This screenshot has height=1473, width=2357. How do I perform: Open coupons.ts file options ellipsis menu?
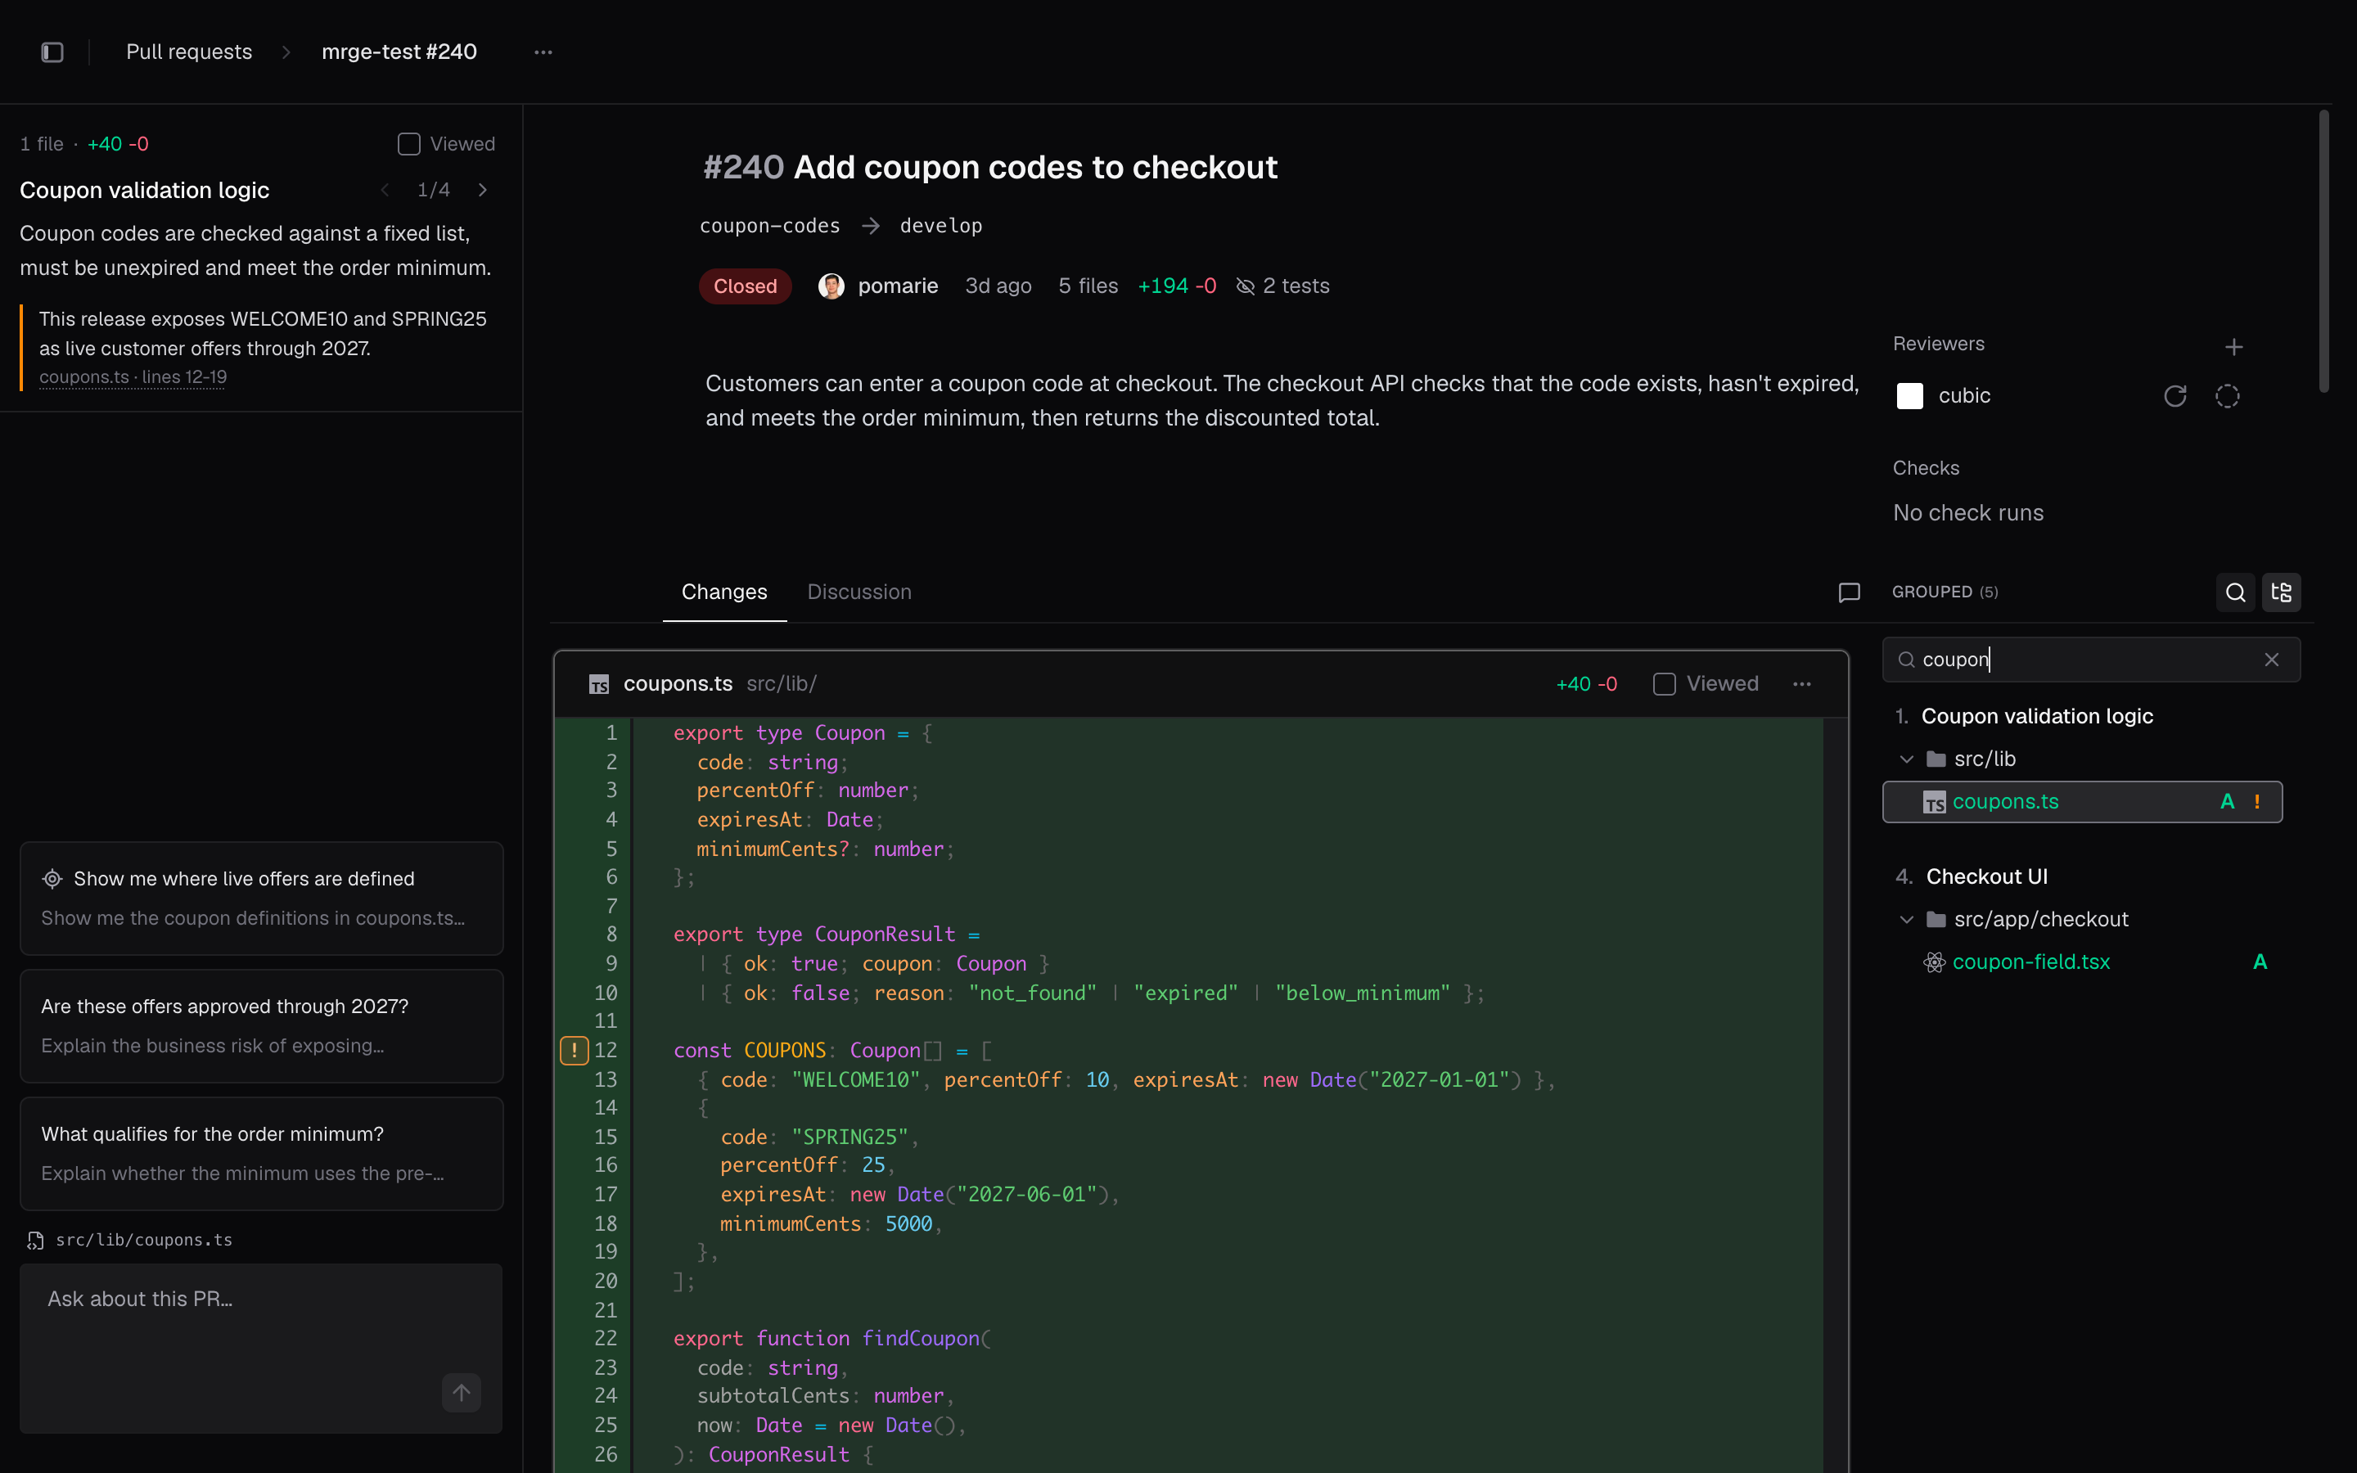point(1802,684)
